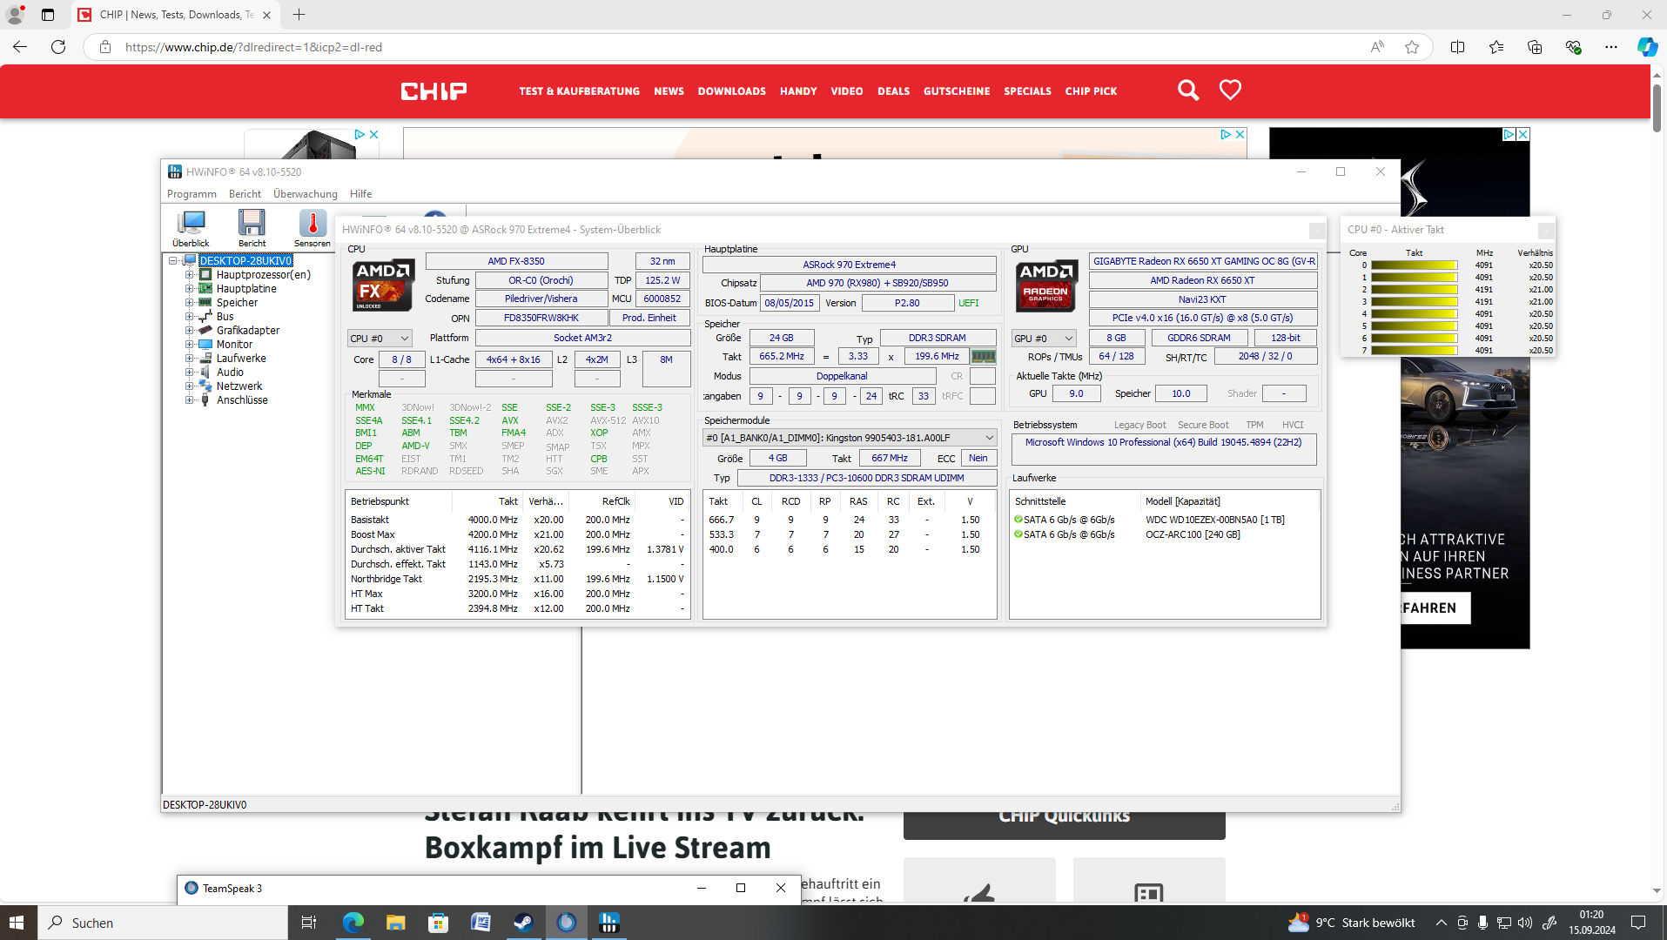
Task: Open Edge settings and more menu
Action: [x=1611, y=47]
